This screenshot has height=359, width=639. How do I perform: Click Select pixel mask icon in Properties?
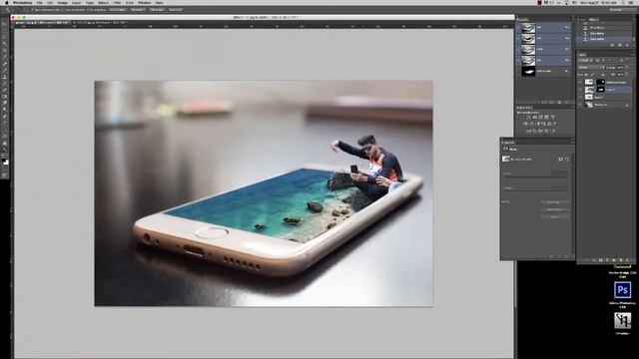(560, 160)
